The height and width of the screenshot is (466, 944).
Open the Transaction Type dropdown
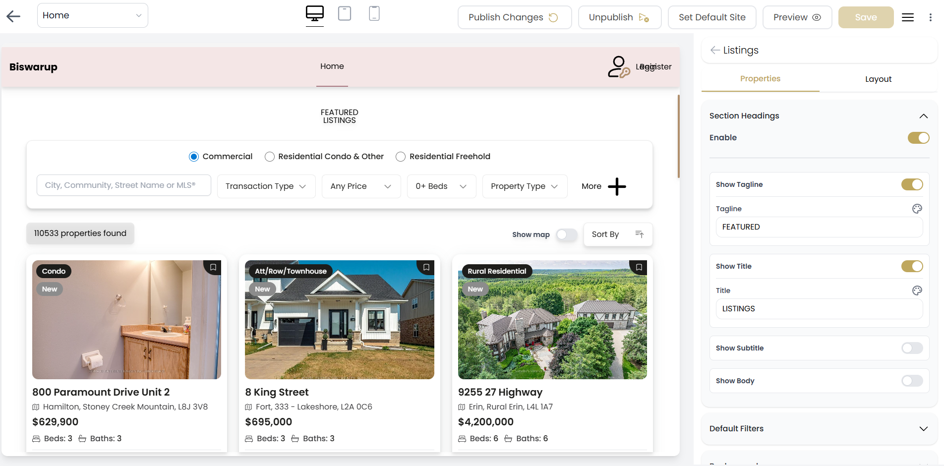[x=266, y=186]
